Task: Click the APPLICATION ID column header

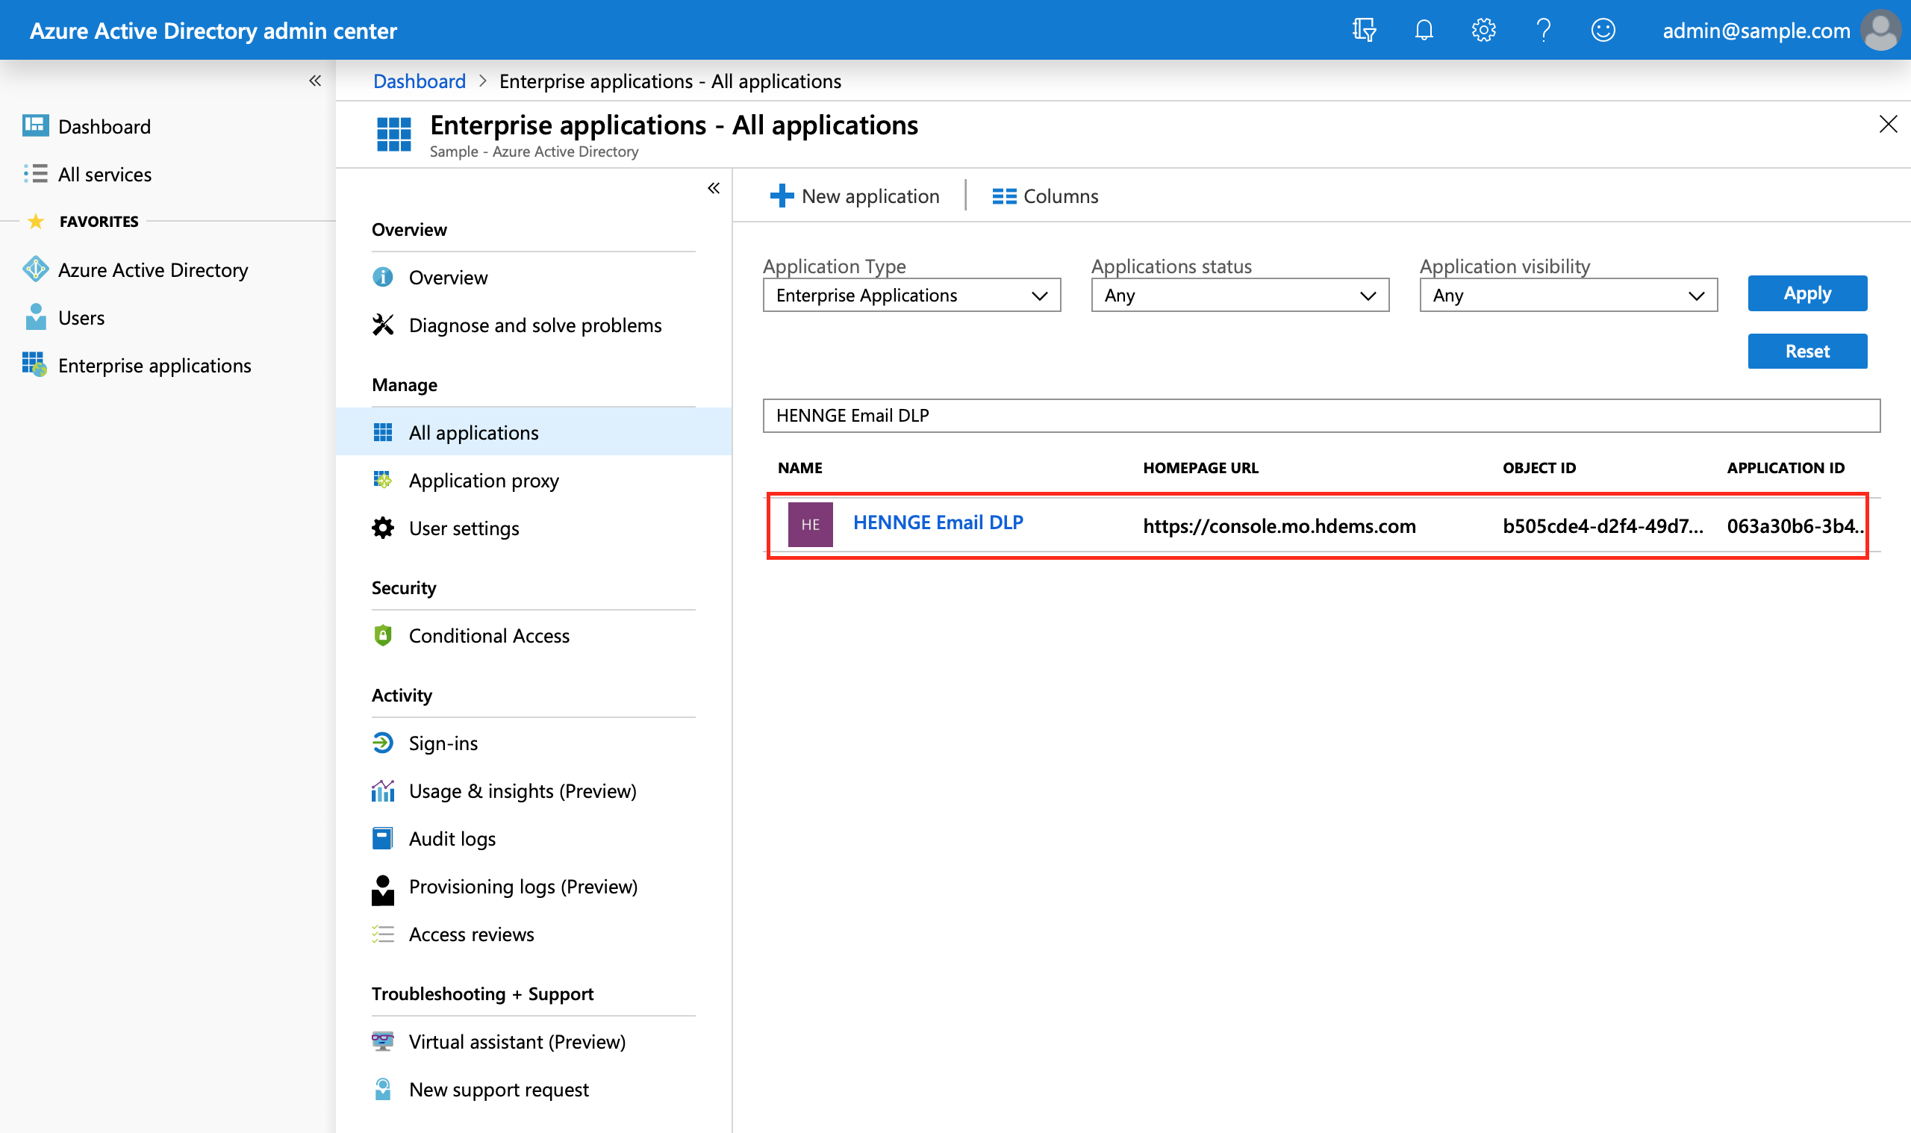Action: [1785, 468]
